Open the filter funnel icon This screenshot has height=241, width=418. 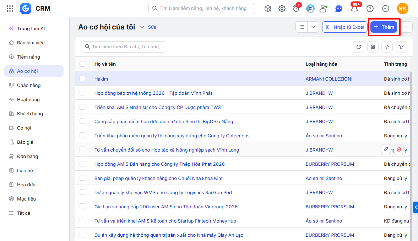(x=401, y=47)
